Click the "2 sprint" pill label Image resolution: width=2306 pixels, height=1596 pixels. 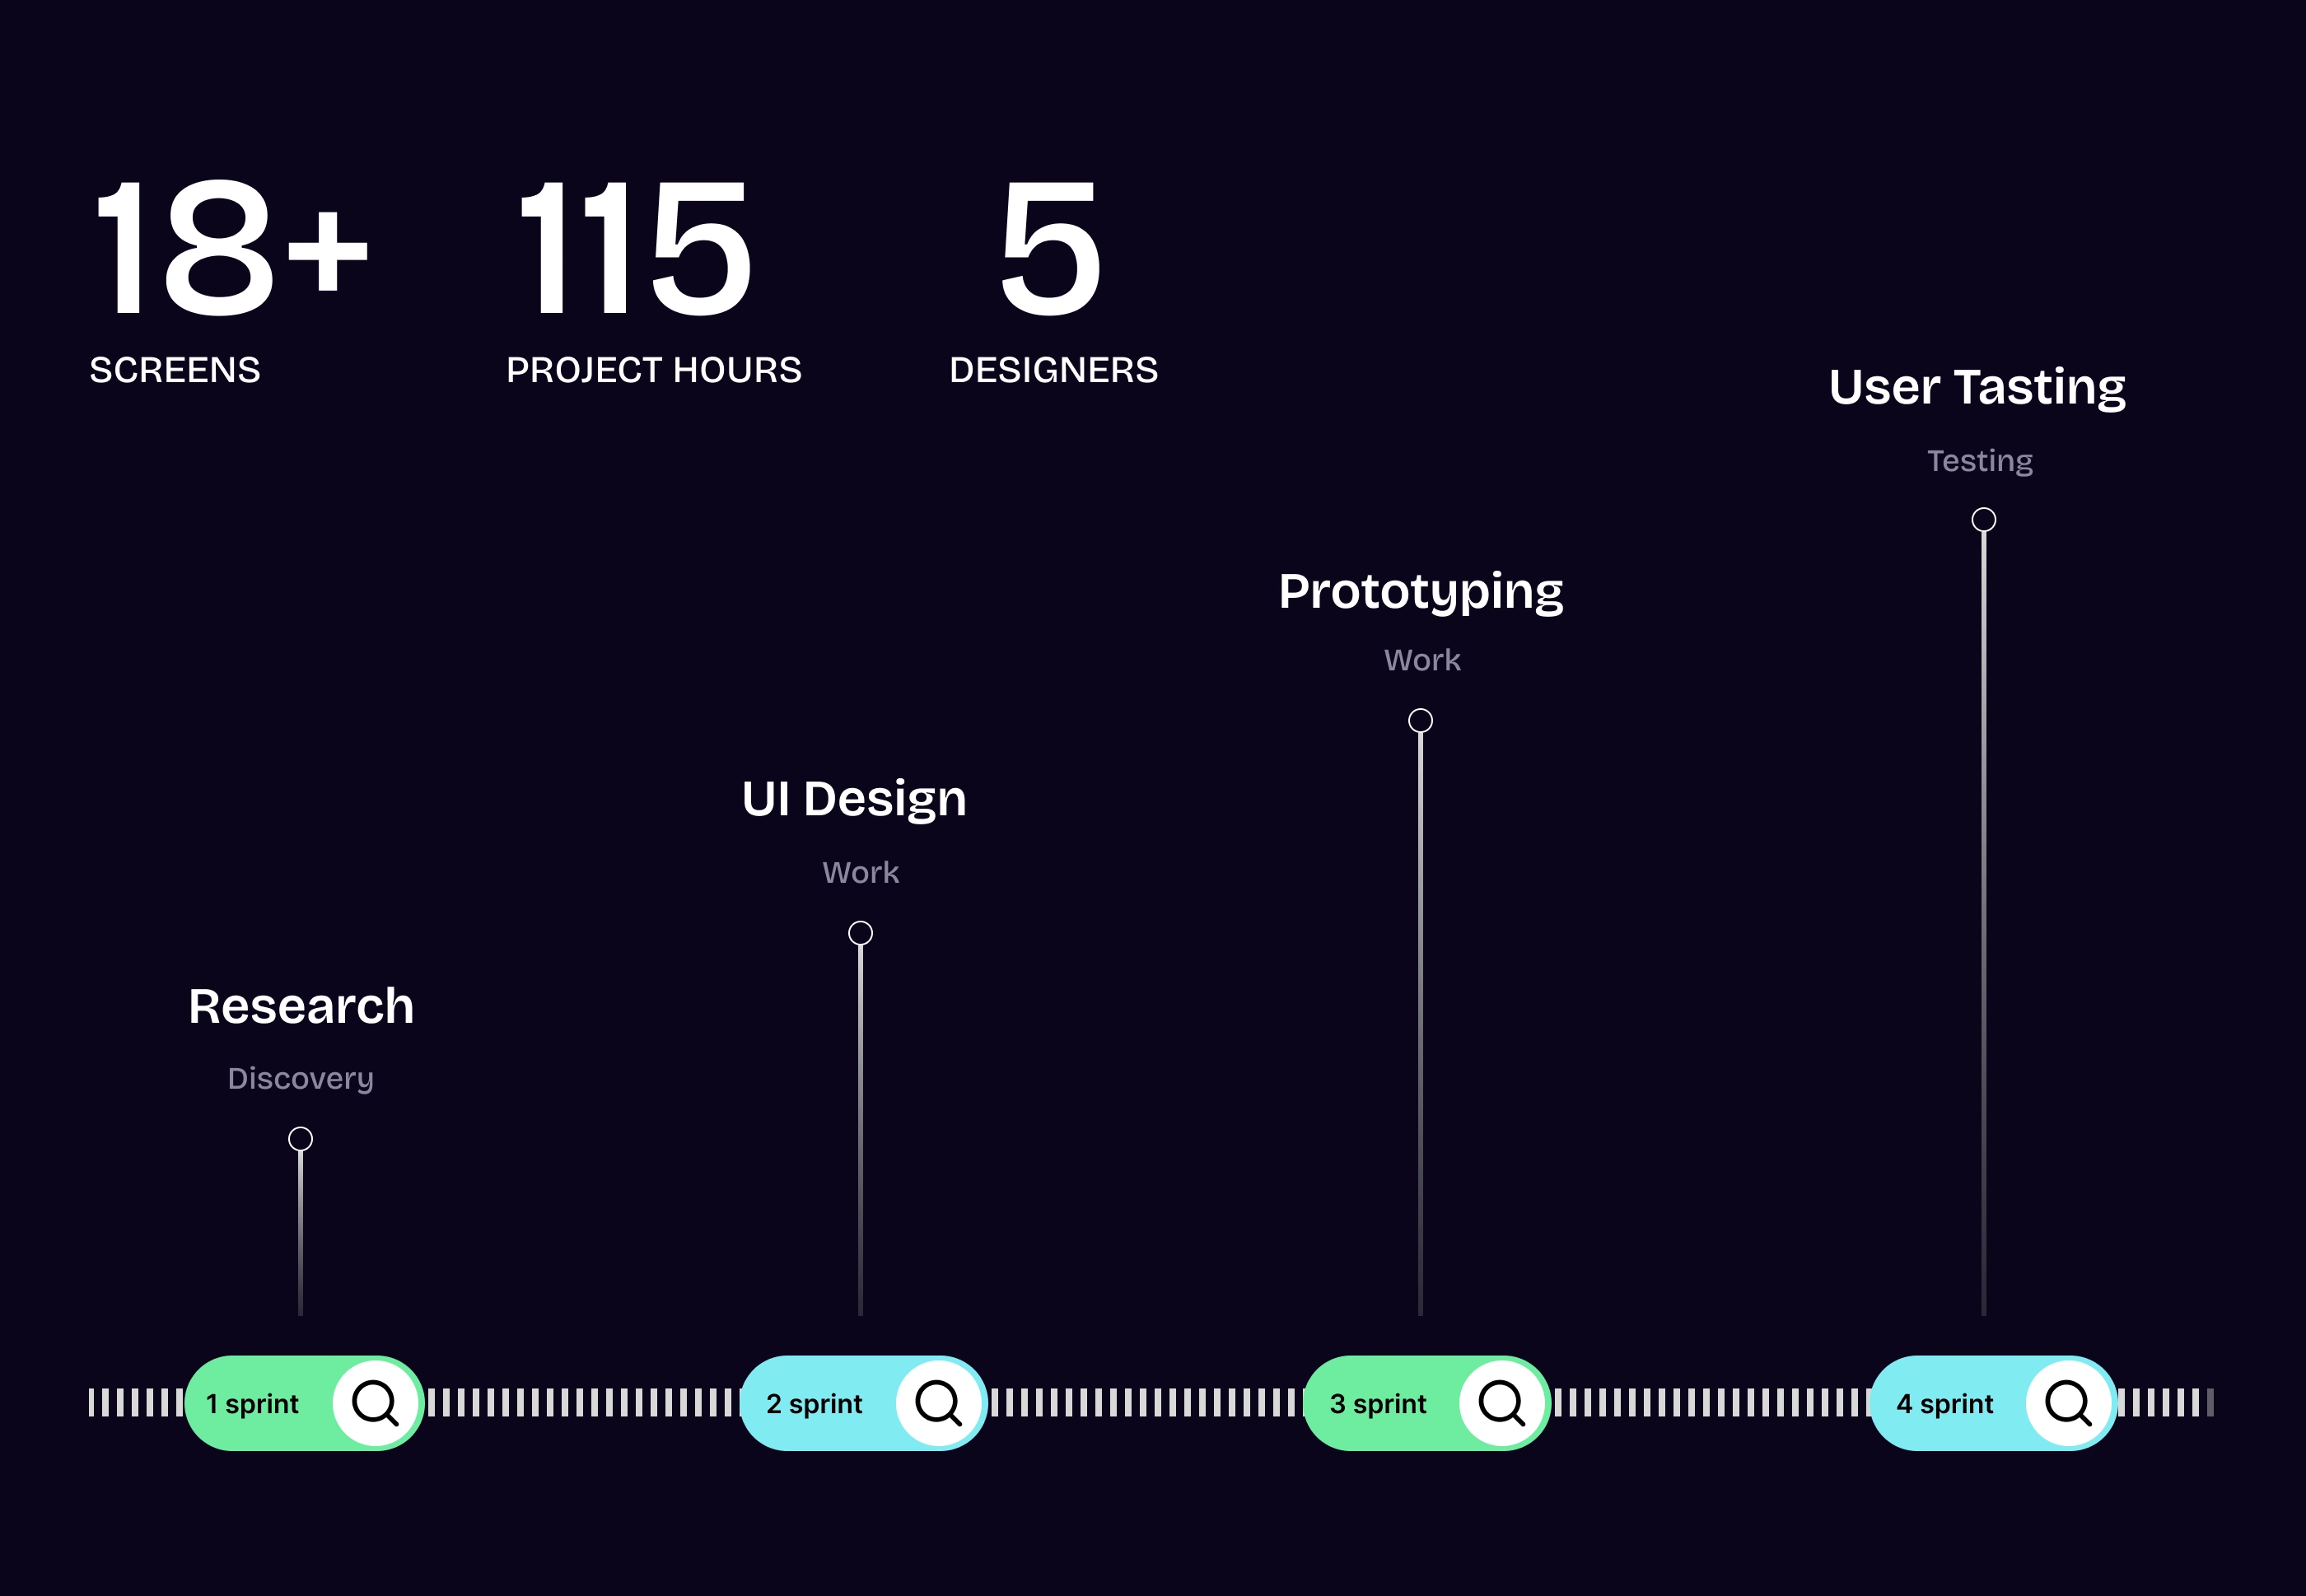pos(814,1404)
